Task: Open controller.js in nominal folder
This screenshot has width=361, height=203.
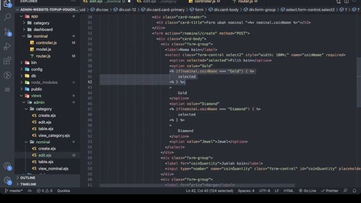Action: tap(46, 43)
